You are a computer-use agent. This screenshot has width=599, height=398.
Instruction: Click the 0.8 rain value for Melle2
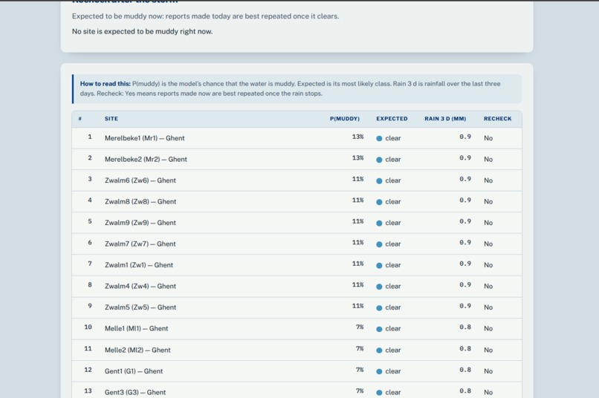(x=465, y=348)
